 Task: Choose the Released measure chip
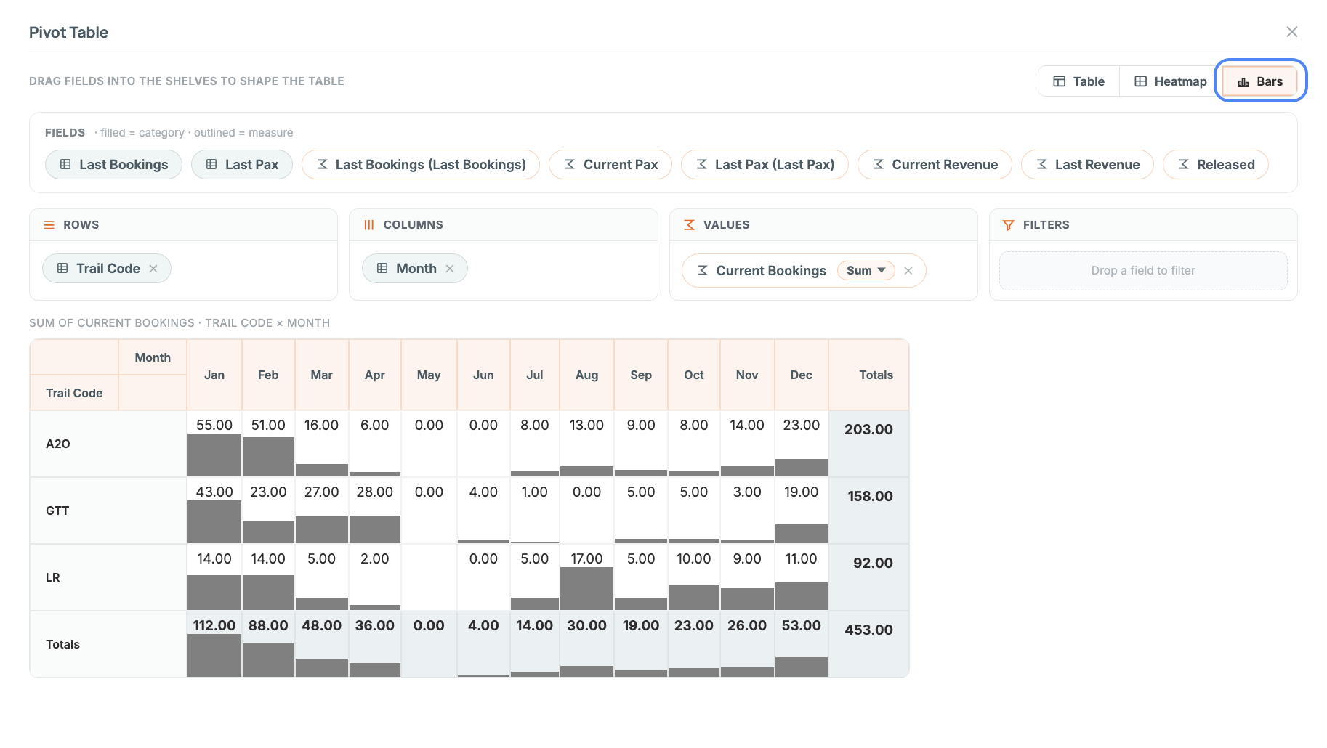tap(1216, 165)
